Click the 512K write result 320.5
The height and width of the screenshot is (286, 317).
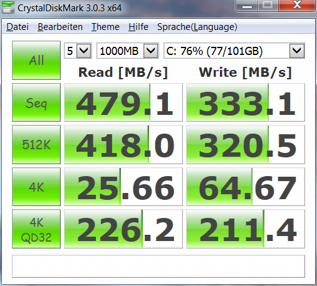click(x=246, y=144)
